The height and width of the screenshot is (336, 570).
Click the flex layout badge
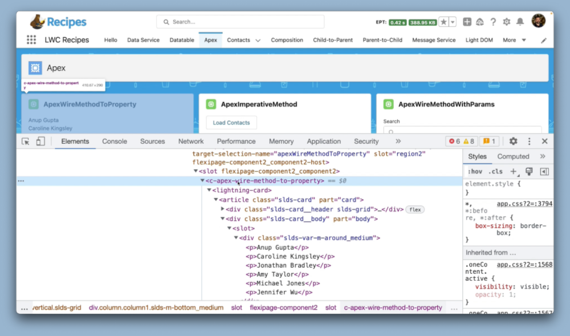click(415, 209)
